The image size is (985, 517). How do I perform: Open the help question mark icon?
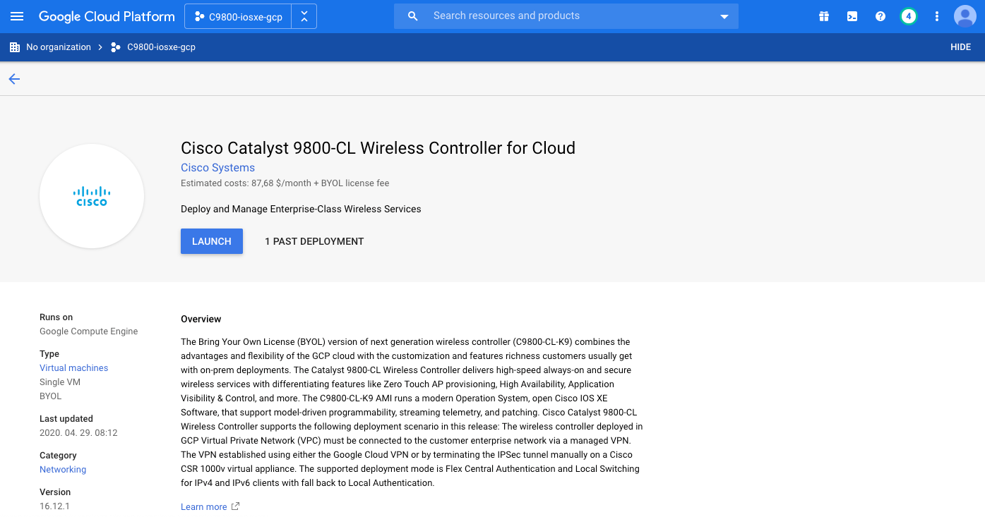(880, 16)
